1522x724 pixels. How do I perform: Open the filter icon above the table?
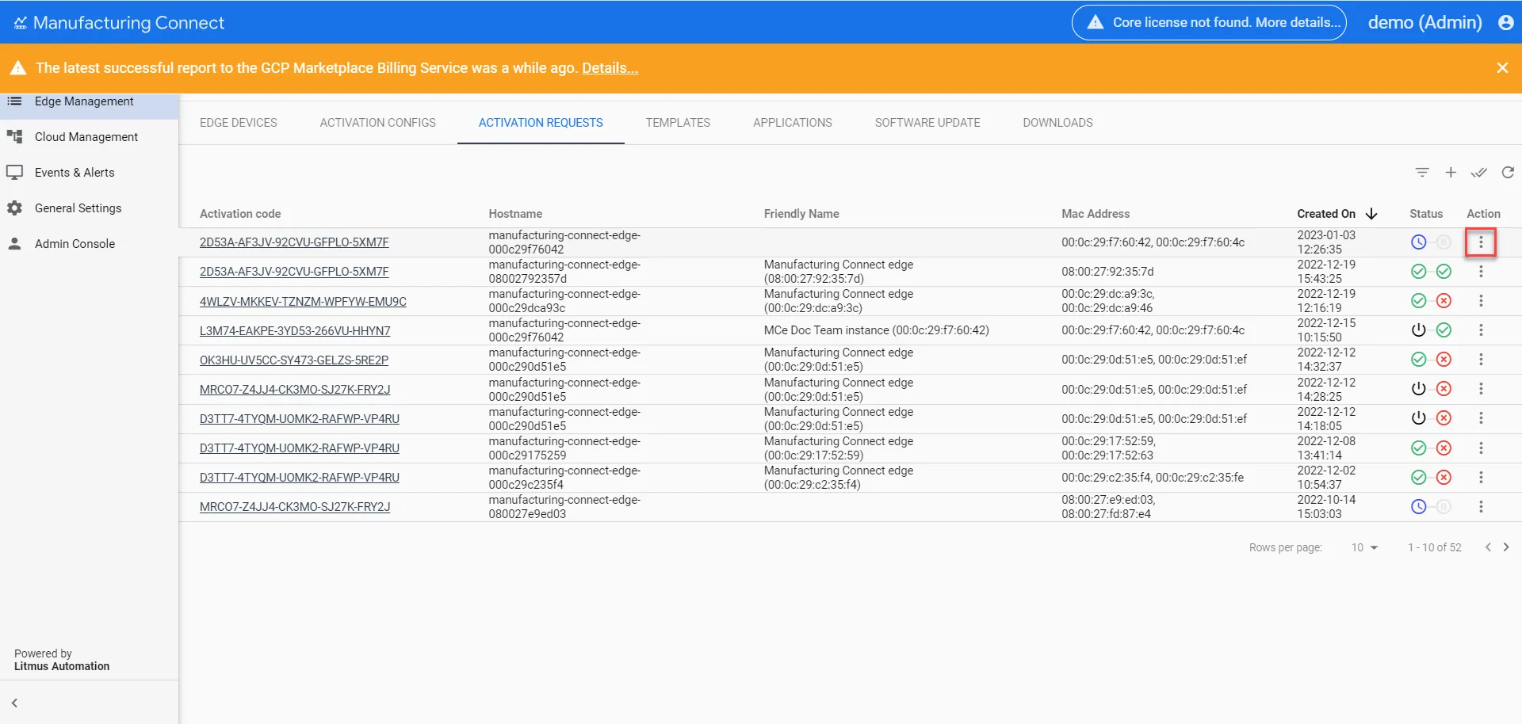tap(1422, 173)
